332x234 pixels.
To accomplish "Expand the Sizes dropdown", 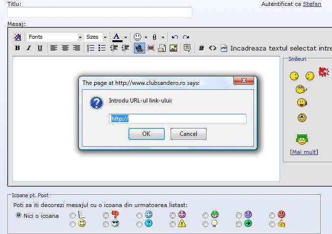I will [x=97, y=37].
